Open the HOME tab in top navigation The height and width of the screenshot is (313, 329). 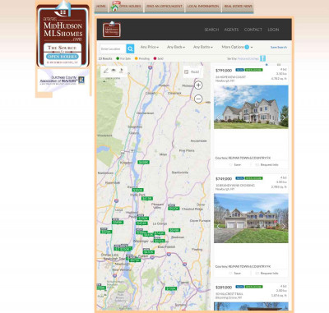click(x=101, y=7)
